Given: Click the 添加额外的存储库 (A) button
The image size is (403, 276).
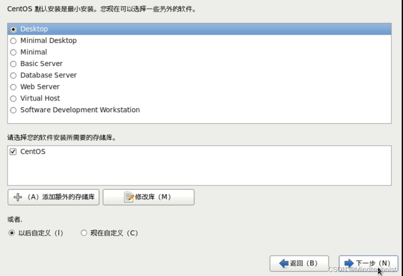Looking at the screenshot, I should pos(53,197).
